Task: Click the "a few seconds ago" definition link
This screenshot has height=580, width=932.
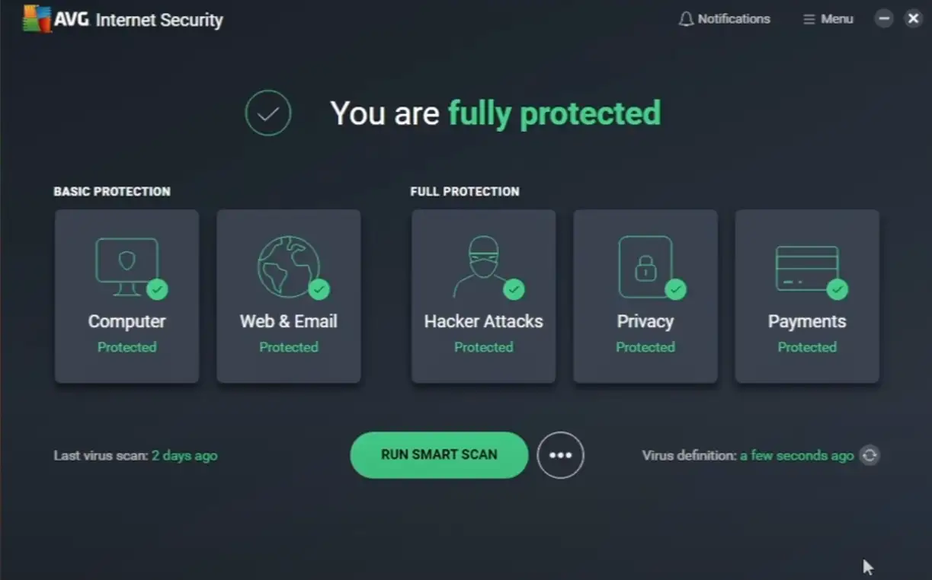Action: click(x=796, y=456)
